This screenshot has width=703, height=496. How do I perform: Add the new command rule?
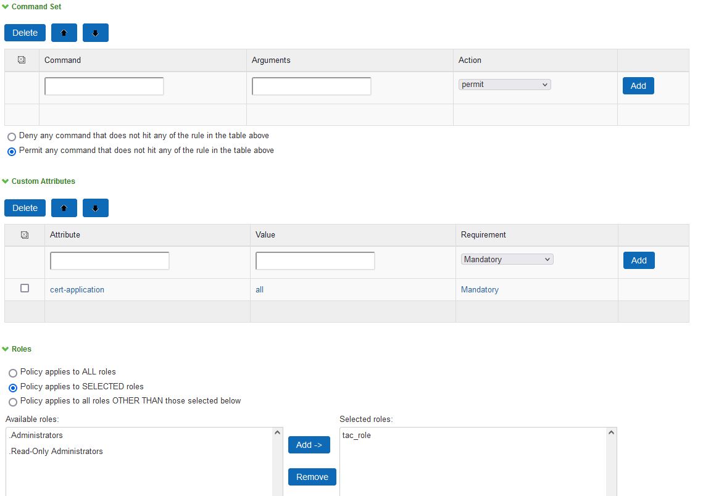[638, 86]
